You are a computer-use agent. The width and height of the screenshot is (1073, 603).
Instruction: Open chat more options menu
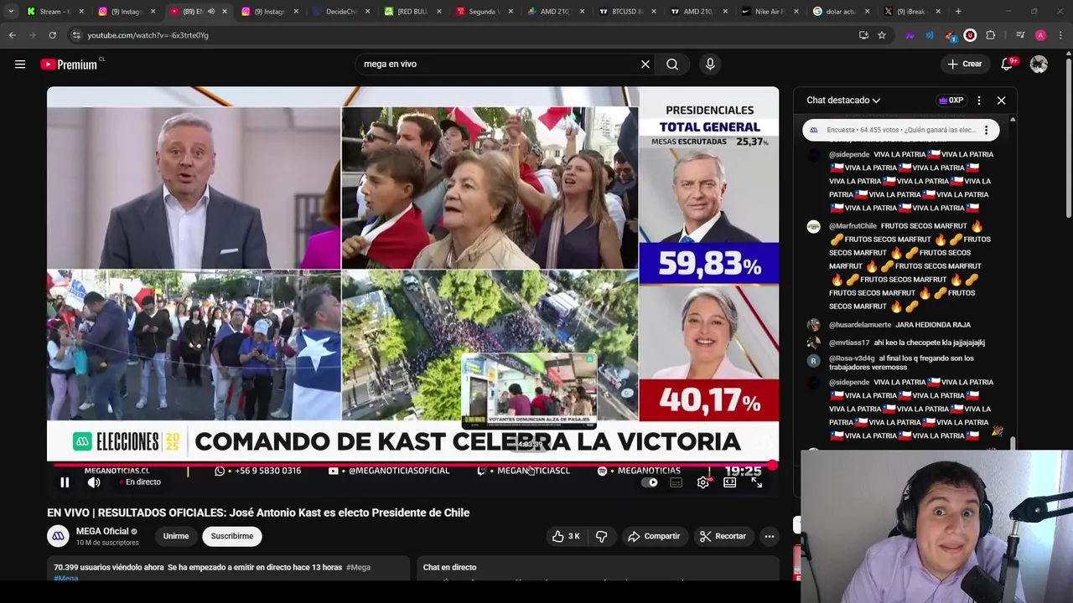tap(979, 100)
